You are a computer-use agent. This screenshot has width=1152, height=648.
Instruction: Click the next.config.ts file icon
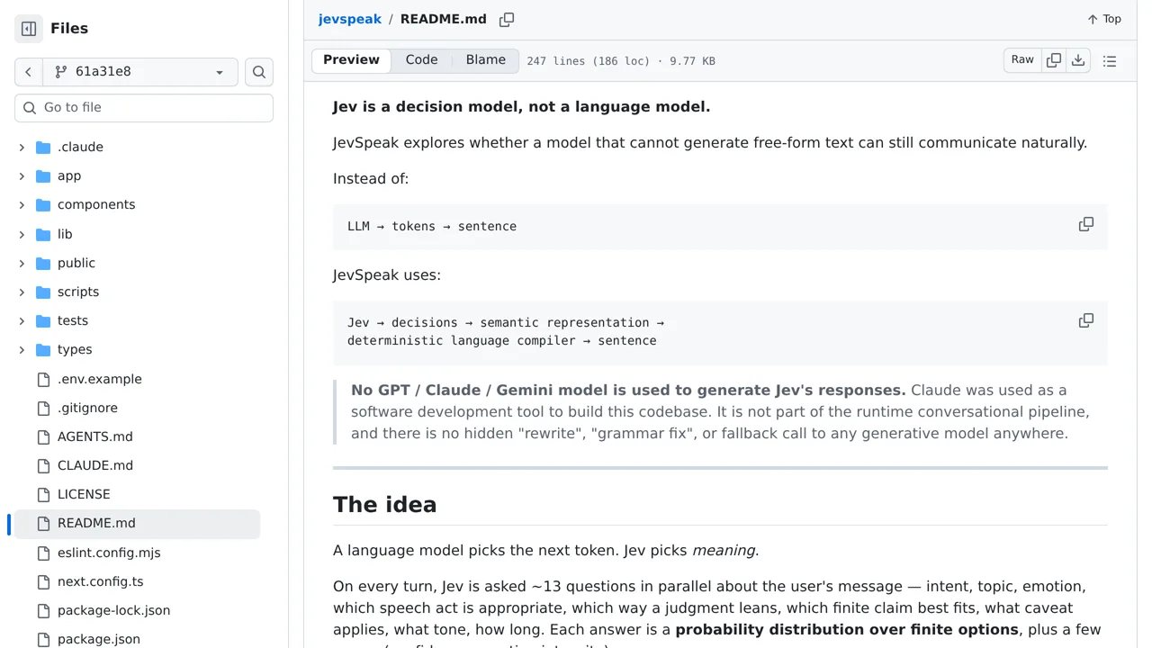pyautogui.click(x=43, y=581)
